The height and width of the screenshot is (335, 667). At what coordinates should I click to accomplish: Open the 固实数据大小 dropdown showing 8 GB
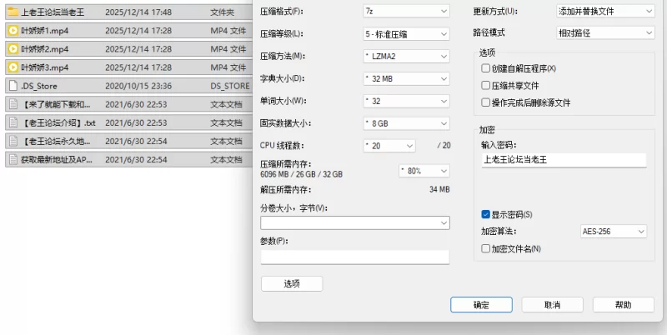click(406, 123)
